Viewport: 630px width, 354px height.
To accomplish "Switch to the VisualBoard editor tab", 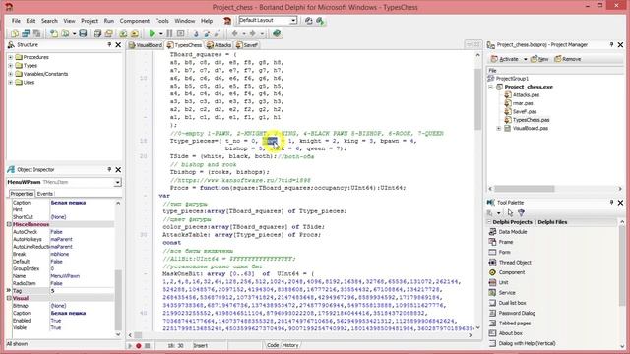I will [146, 45].
